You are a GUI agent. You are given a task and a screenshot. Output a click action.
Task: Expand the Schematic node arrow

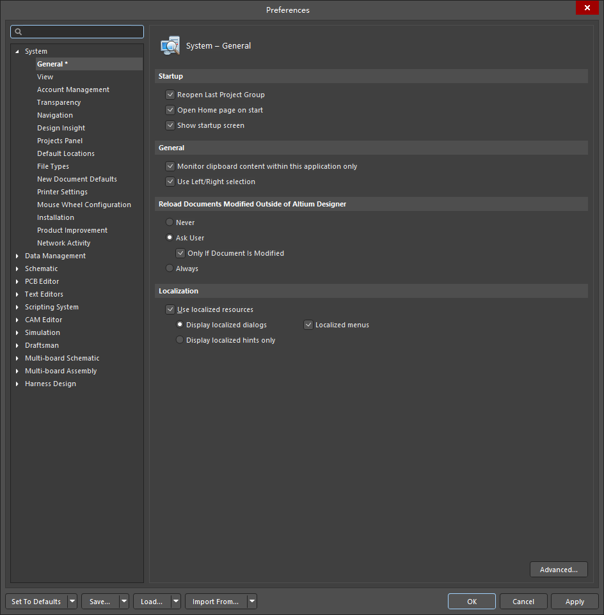point(17,269)
